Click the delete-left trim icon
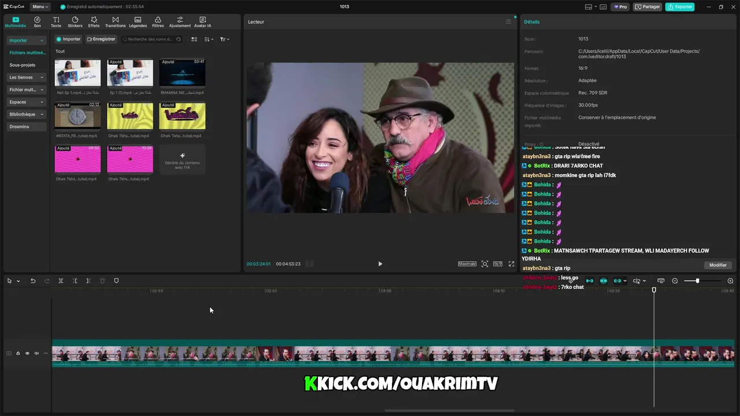740x416 pixels. [75, 281]
